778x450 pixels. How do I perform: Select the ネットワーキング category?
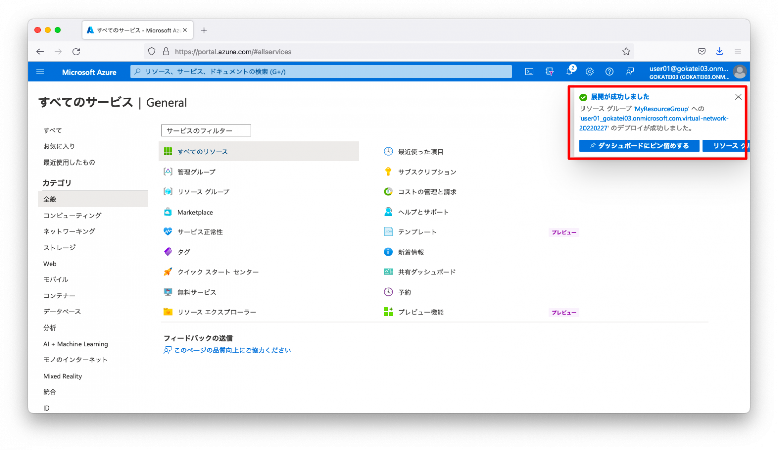click(69, 231)
